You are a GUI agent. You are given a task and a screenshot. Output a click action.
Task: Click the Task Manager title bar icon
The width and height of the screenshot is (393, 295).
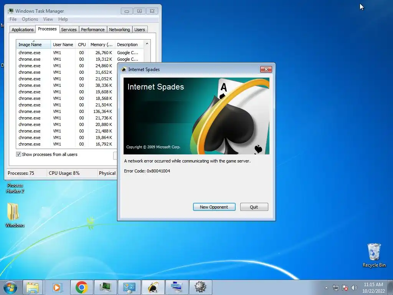[x=10, y=11]
